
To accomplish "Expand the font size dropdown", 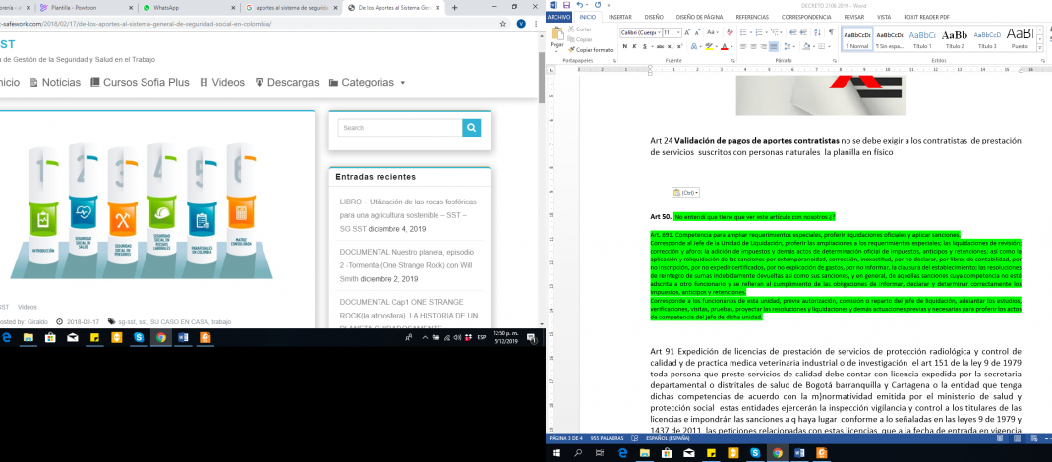I will click(x=679, y=32).
